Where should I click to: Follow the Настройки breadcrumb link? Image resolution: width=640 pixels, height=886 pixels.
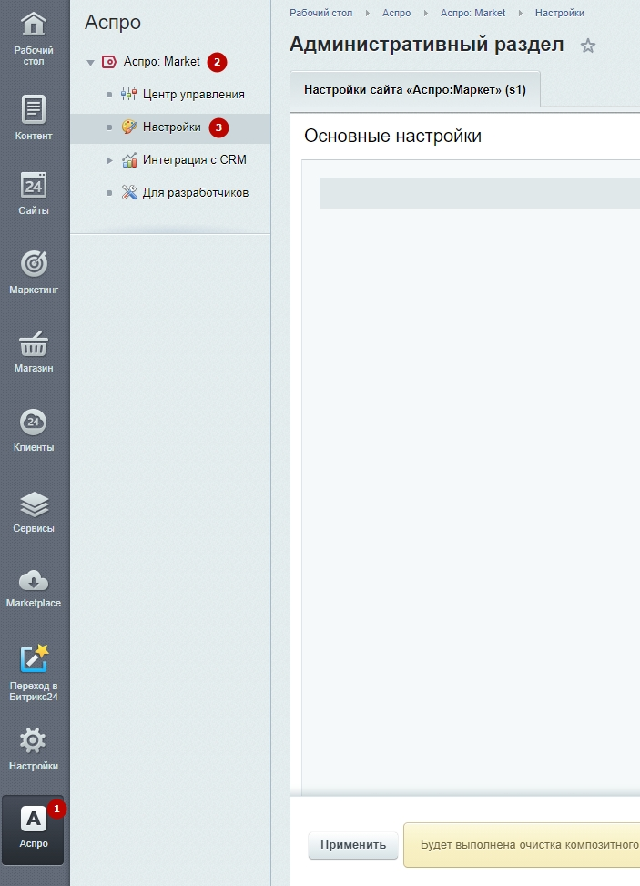point(559,13)
